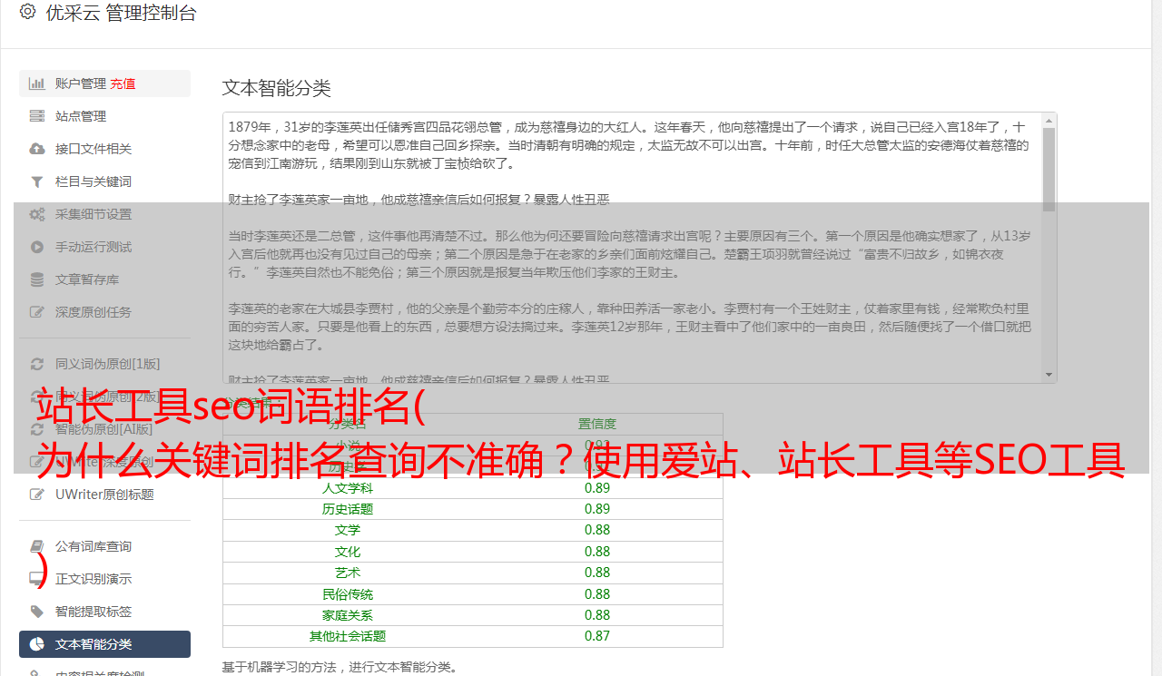Click the text area scrollbar thumb
Viewport: 1162px width, 676px height.
point(1049,169)
